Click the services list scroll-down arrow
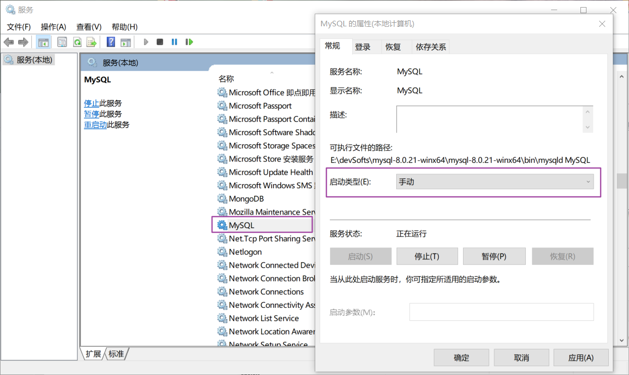629x375 pixels. click(621, 341)
